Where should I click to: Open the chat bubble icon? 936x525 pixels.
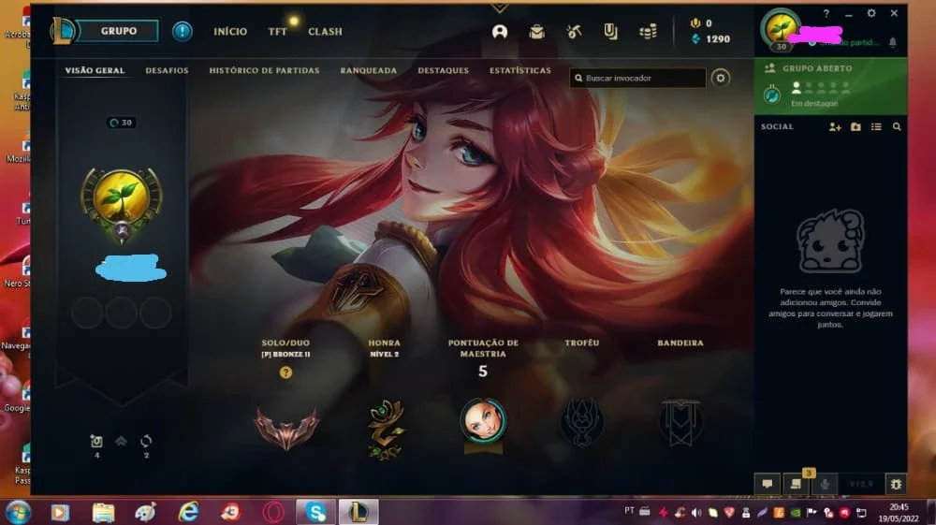(x=768, y=484)
